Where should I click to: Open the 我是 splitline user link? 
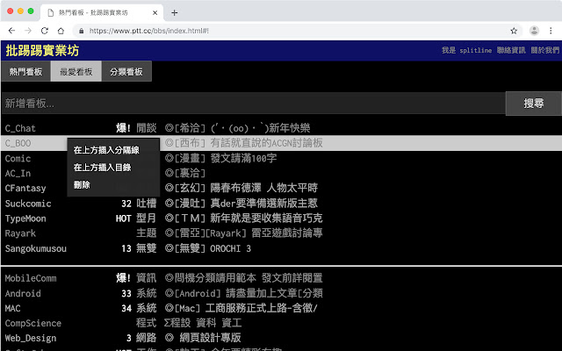[466, 50]
